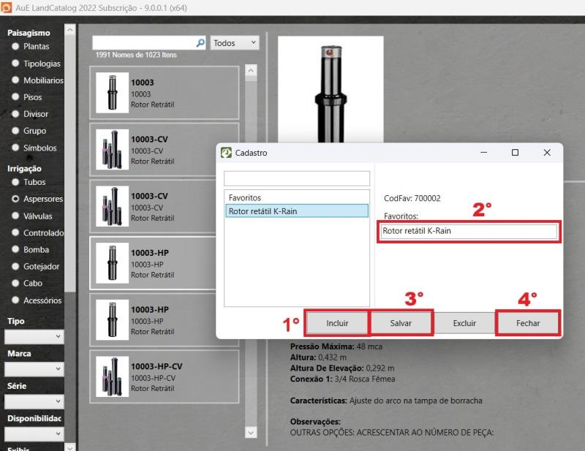The width and height of the screenshot is (585, 451).
Task: Click the sidebar scroll down arrow
Action: (69, 447)
